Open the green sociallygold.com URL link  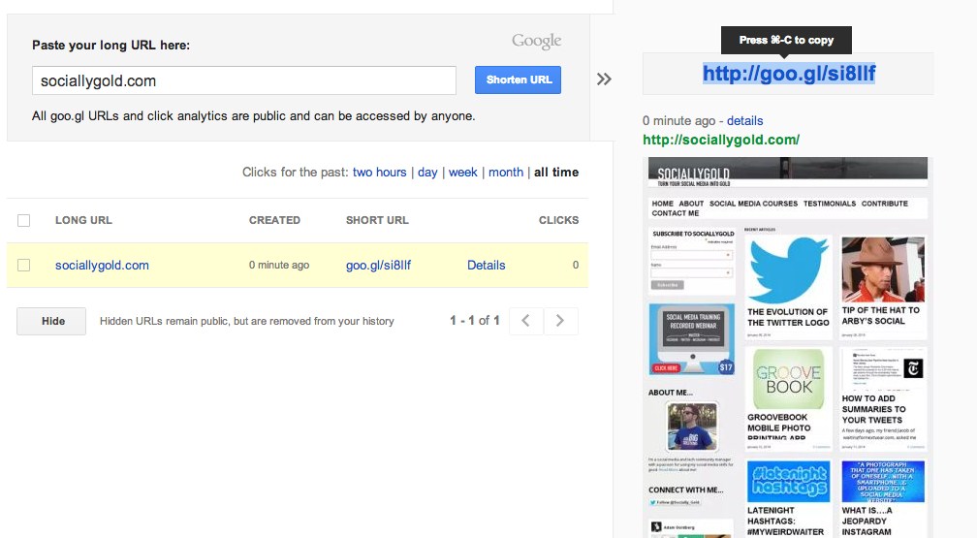[721, 140]
